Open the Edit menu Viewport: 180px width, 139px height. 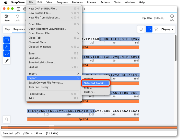pyautogui.click(x=40, y=2)
